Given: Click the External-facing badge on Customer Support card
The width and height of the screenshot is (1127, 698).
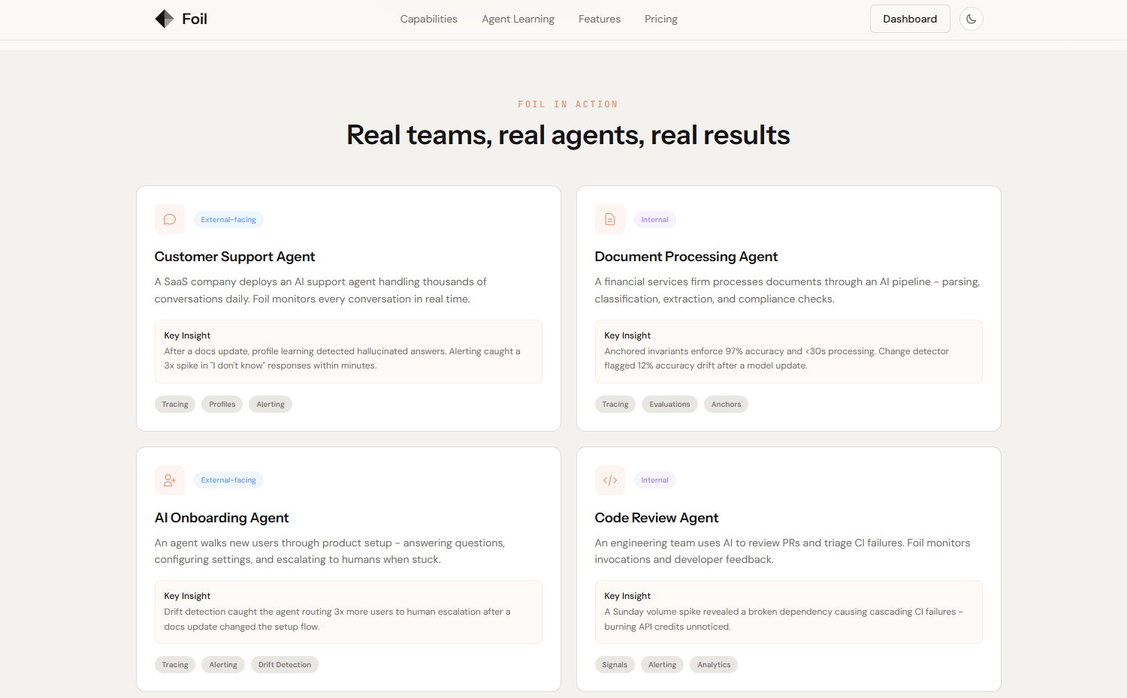Looking at the screenshot, I should pos(228,220).
